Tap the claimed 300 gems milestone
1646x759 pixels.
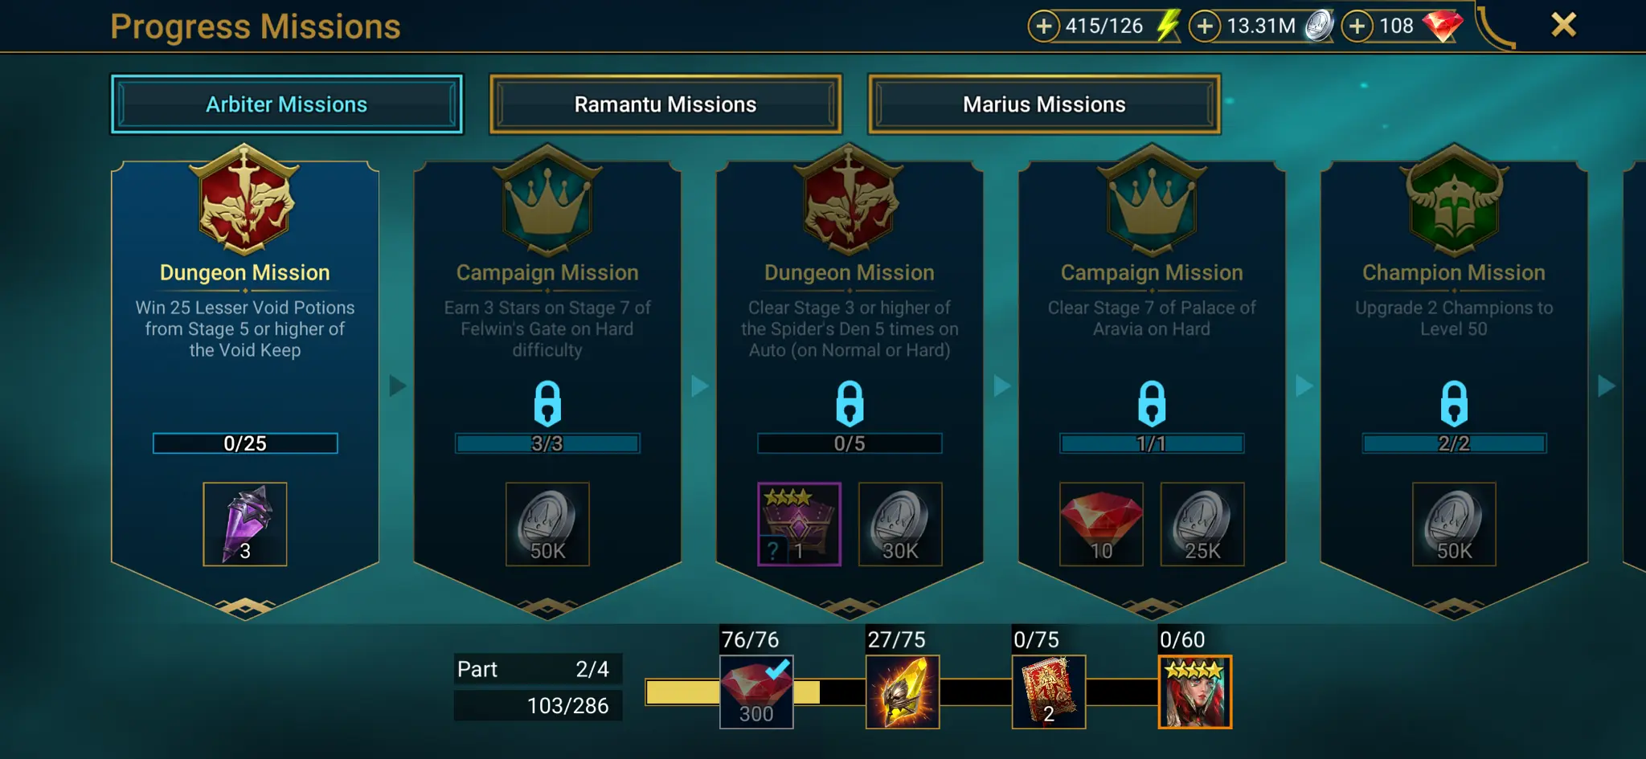pyautogui.click(x=756, y=692)
